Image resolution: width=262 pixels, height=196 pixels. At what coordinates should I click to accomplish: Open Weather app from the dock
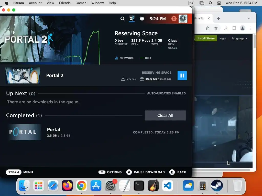coord(188,186)
